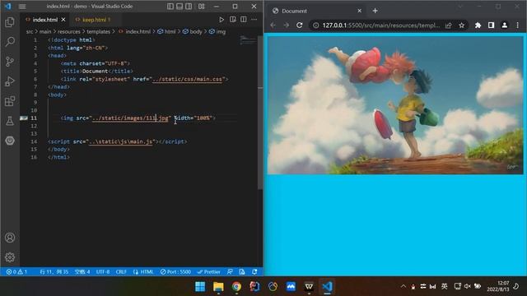Screen dimensions: 527x296
Task: Go back in the browser
Action: (x=273, y=25)
